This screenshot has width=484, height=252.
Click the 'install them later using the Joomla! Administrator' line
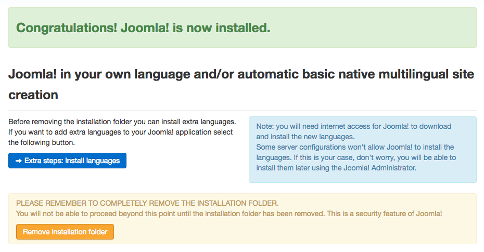click(x=336, y=168)
